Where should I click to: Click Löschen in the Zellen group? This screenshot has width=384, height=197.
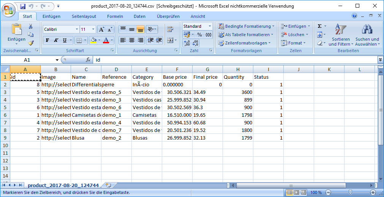tap(295, 35)
